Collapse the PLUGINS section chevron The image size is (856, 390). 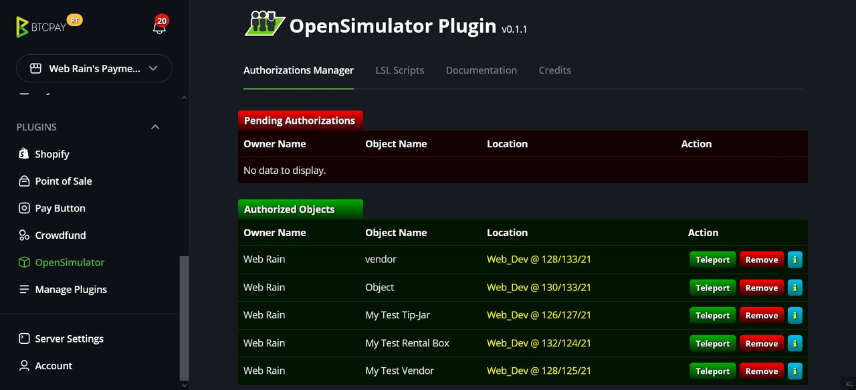click(155, 127)
